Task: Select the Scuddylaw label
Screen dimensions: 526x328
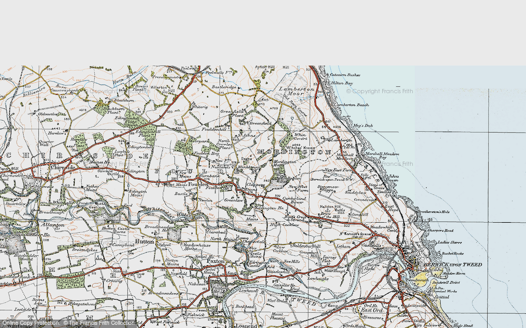Action: tap(355, 193)
